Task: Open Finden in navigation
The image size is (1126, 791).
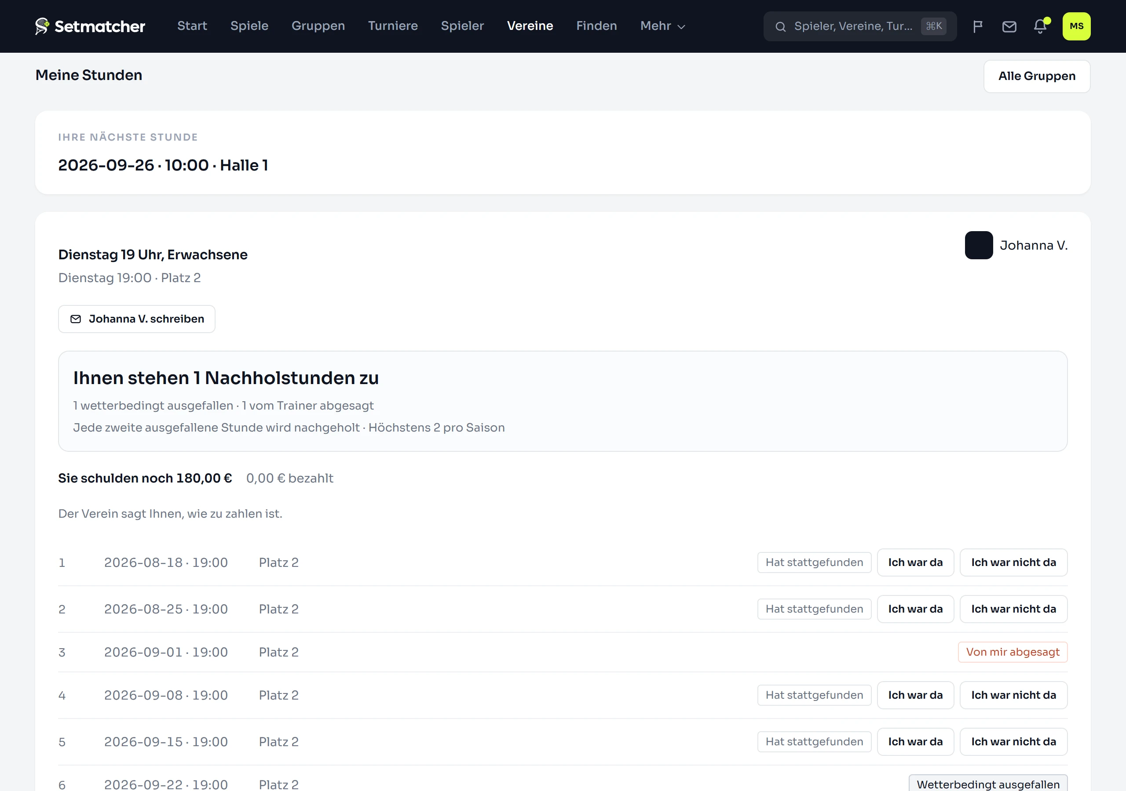Action: (x=596, y=26)
